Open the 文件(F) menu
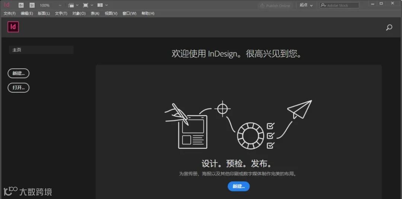This screenshot has height=199, width=402. coord(9,13)
